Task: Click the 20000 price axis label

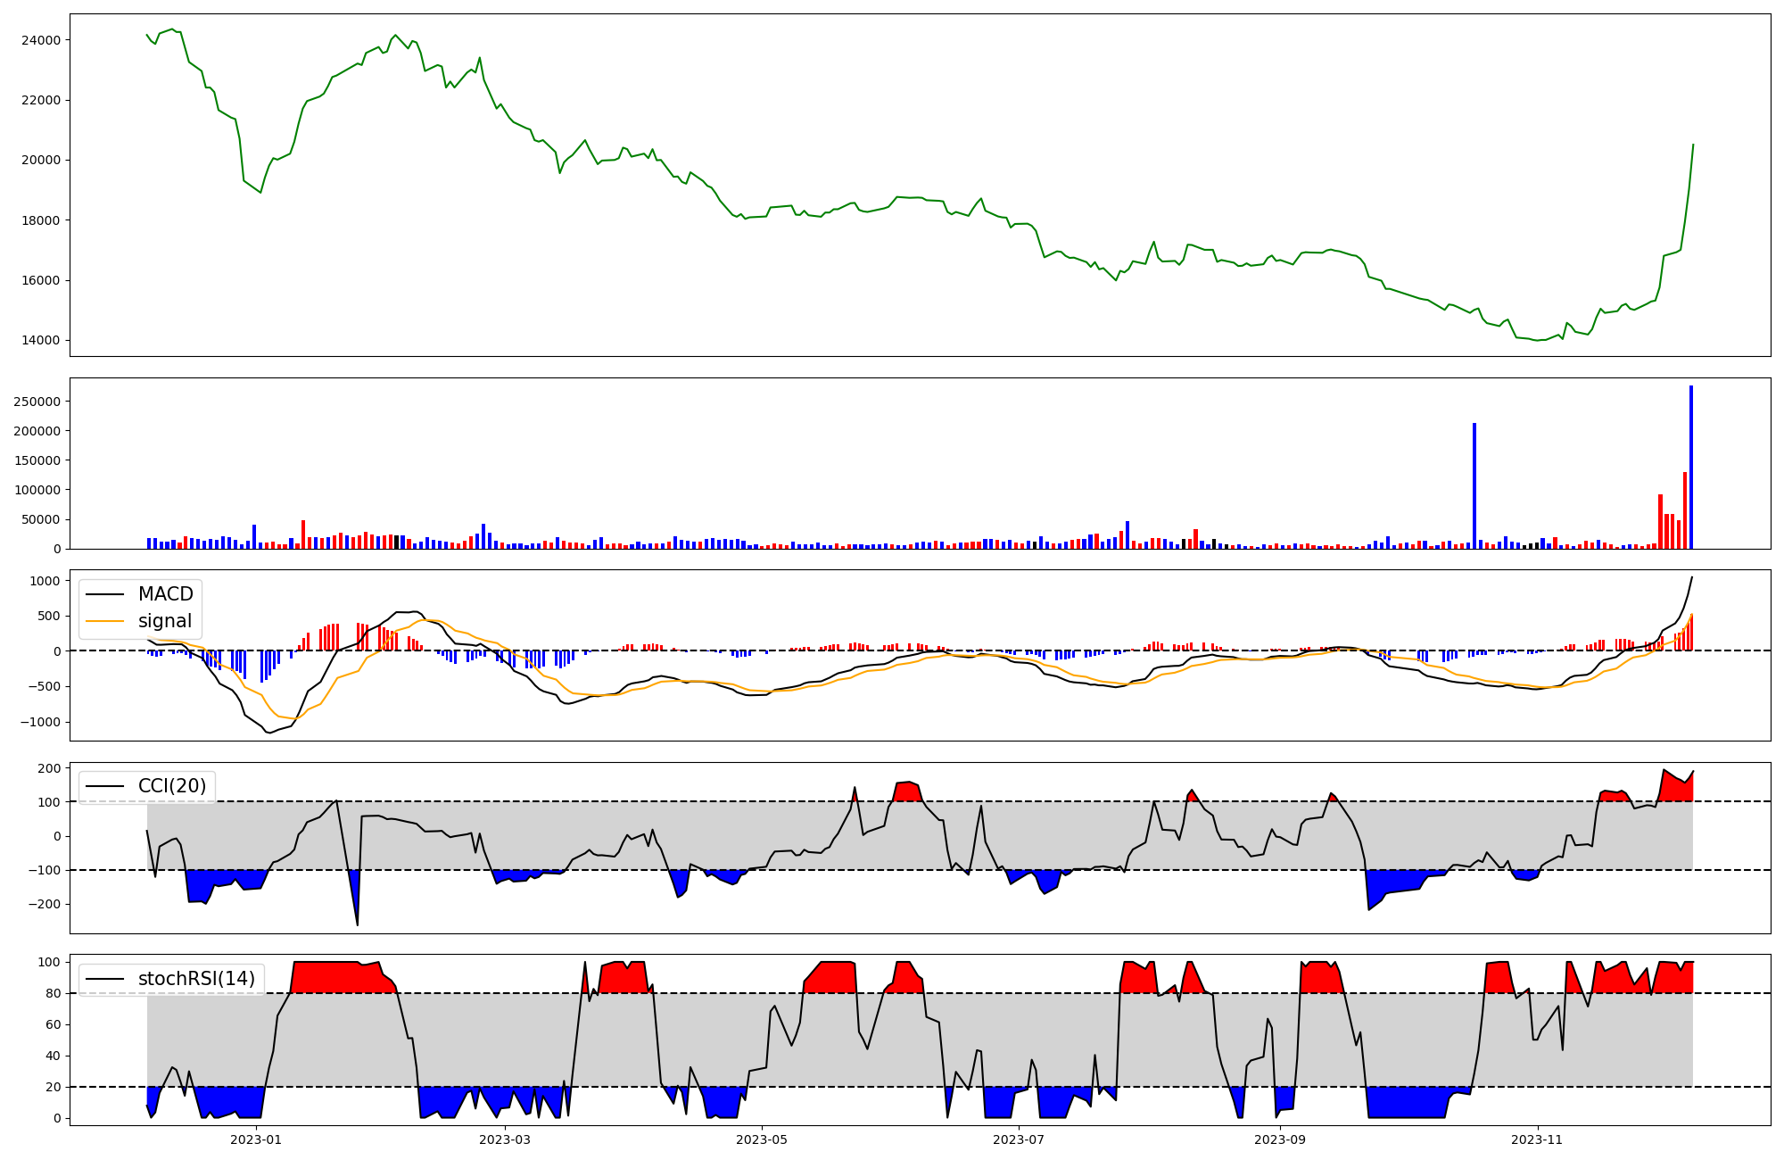Action: coord(43,161)
